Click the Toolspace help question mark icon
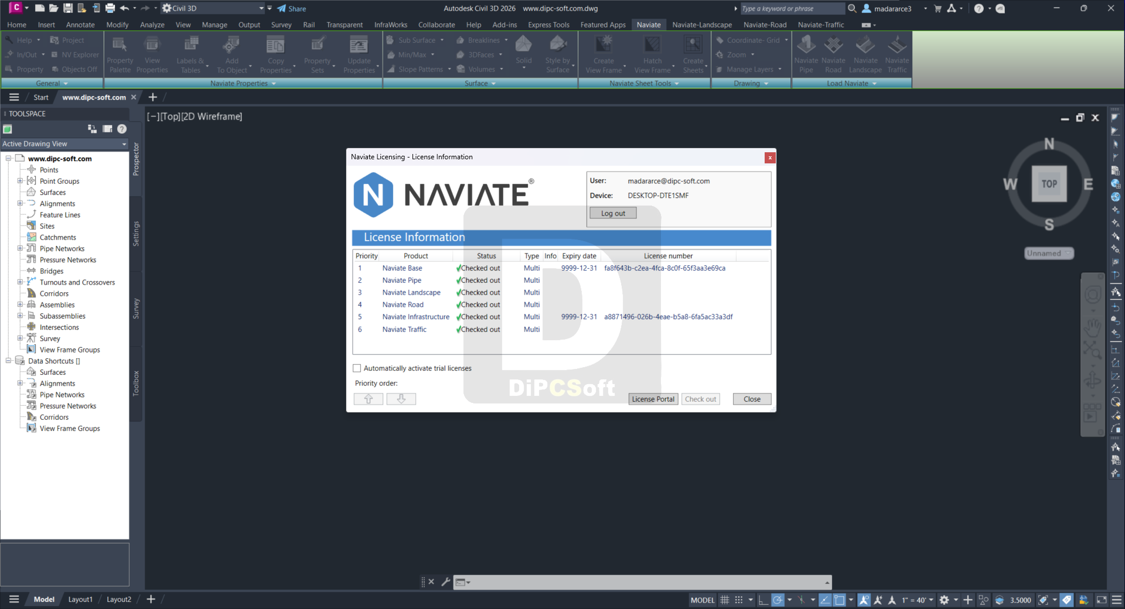1125x609 pixels. (x=122, y=129)
